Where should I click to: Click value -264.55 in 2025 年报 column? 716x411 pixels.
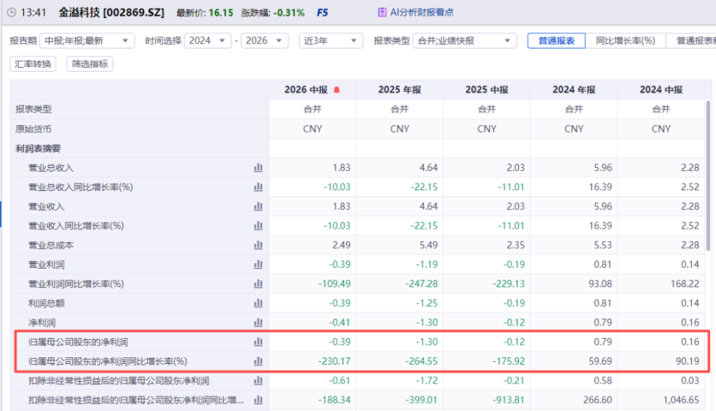[421, 361]
